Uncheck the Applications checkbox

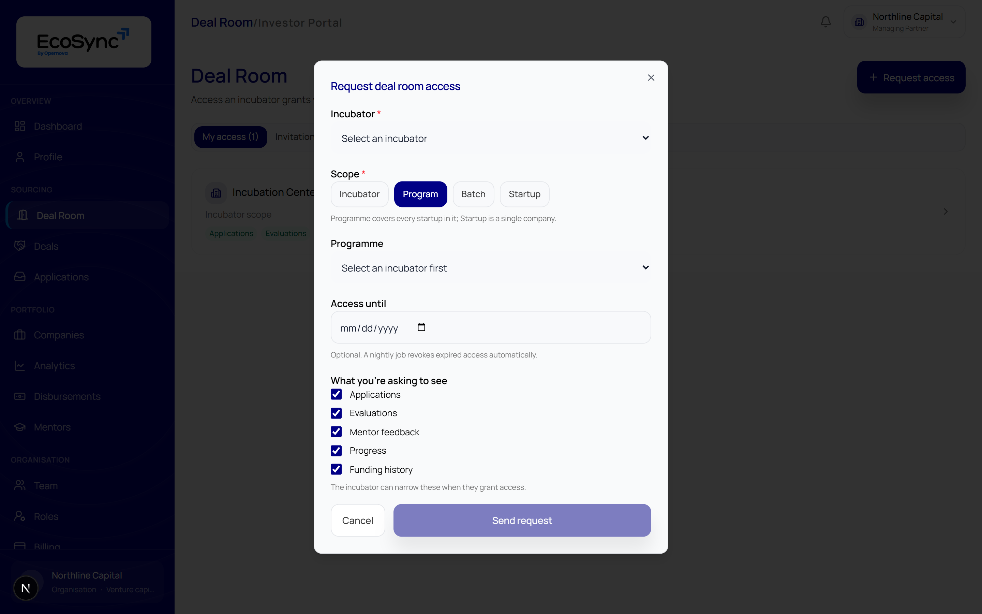coord(336,394)
